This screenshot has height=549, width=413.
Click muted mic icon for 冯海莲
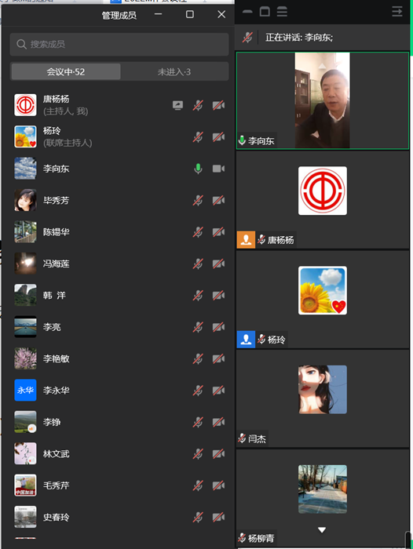[198, 264]
